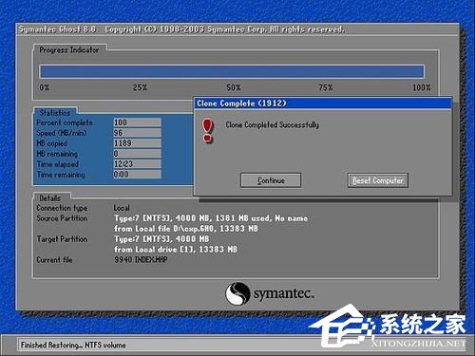Screen dimensions: 475x356
Task: Click the 'Time elapsed' label
Action: click(58, 164)
